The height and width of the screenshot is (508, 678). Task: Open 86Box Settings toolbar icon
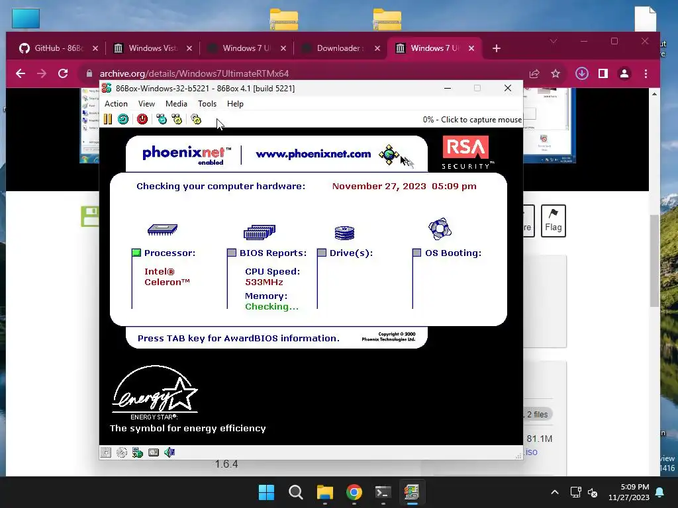click(x=196, y=119)
